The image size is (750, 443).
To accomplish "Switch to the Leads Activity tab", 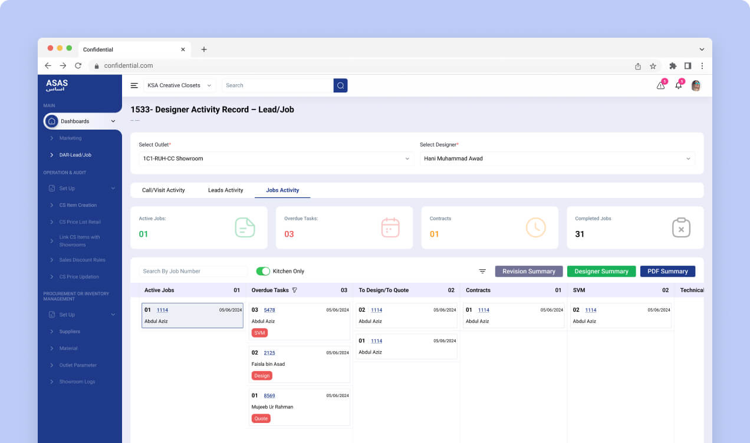I will (x=225, y=190).
